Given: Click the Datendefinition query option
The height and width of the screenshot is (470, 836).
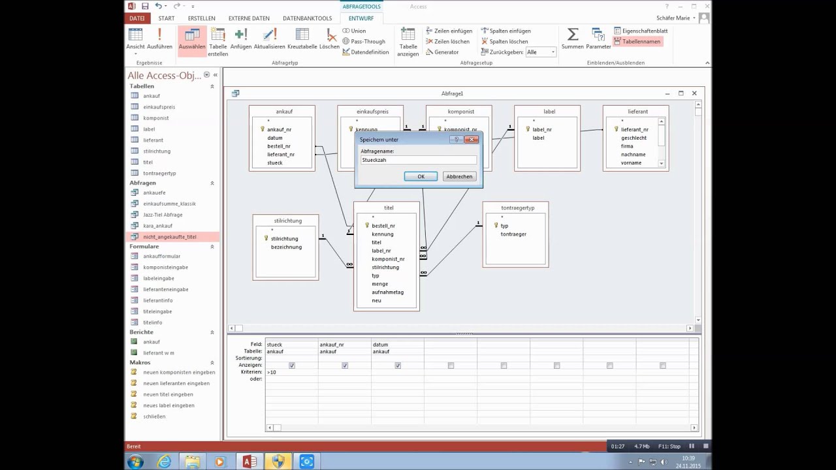Looking at the screenshot, I should click(x=365, y=52).
